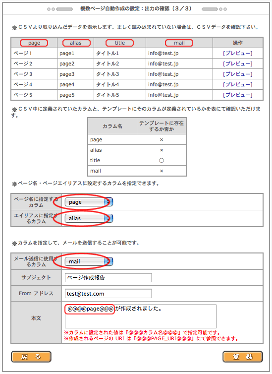Click the subject field ページ作成報告
This screenshot has width=272, height=374.
click(108, 278)
